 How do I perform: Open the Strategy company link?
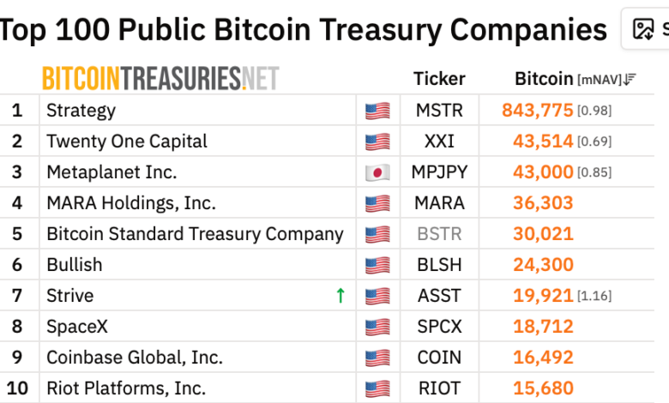click(x=81, y=111)
